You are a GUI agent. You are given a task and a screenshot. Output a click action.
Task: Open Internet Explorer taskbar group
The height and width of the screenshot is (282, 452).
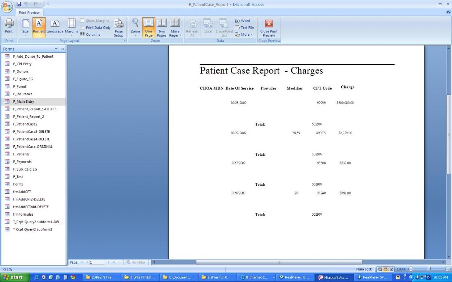pos(257,277)
